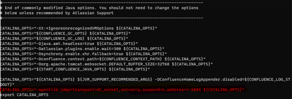Viewport: 292px width, 99px height.
Task: Click the Dsynchrony.enable.xhr.fallback=true option
Action: 81,54
